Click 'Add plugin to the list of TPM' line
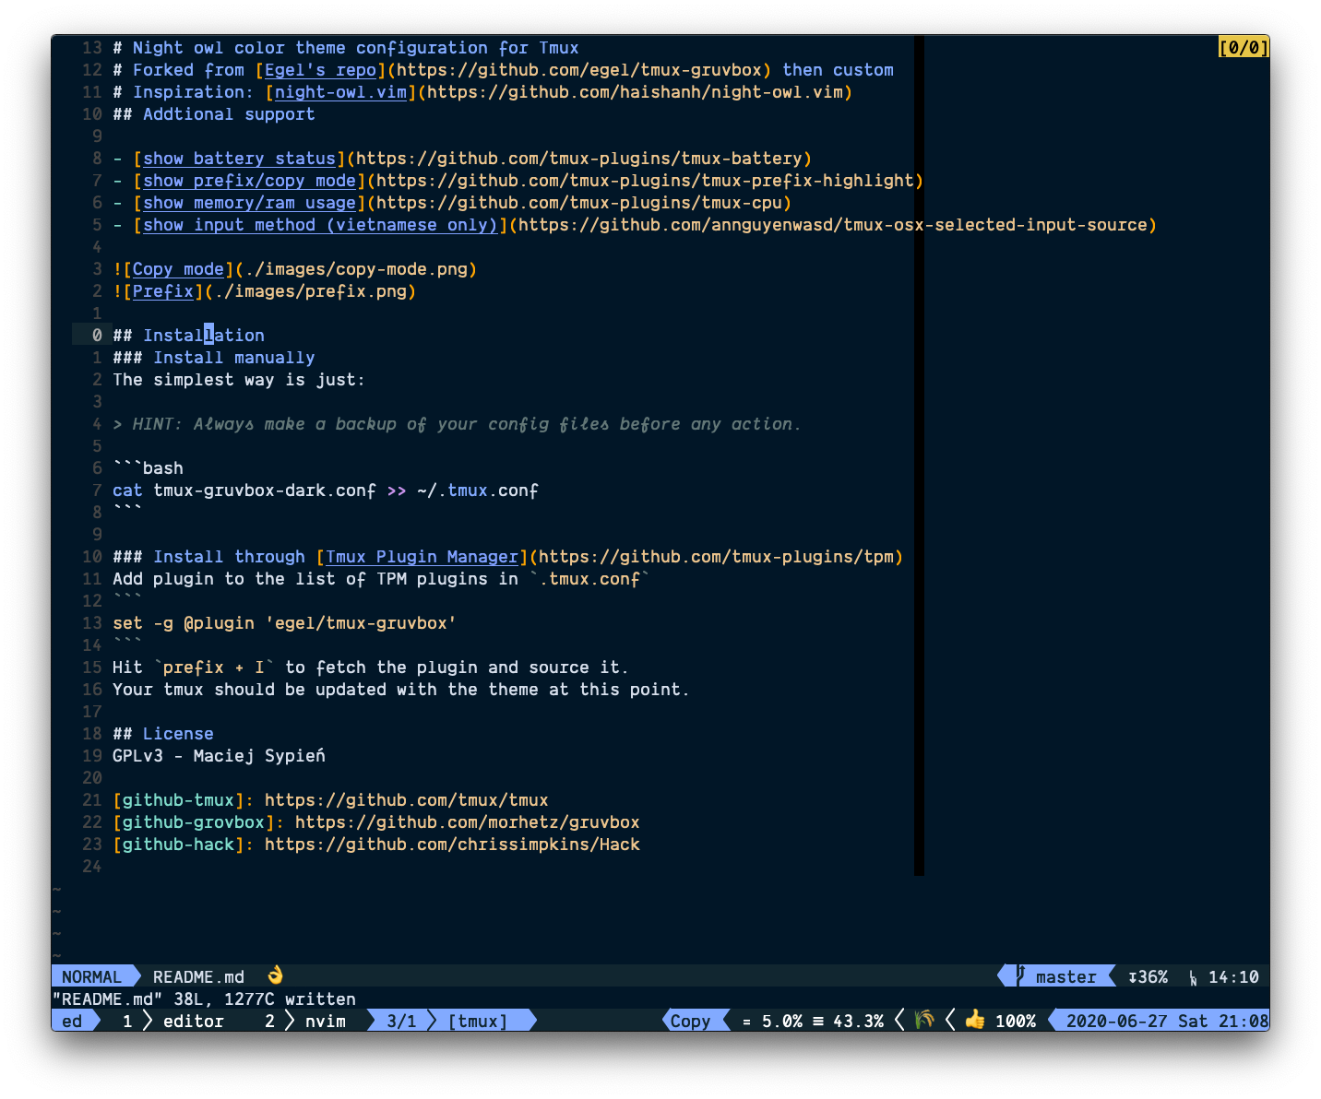Viewport: 1321px width, 1099px height. pyautogui.click(x=381, y=579)
